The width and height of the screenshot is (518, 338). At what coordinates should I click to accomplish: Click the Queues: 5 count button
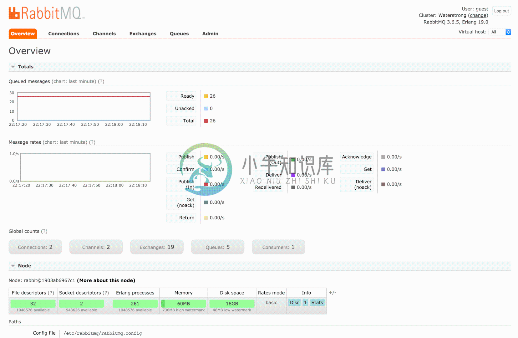(218, 247)
